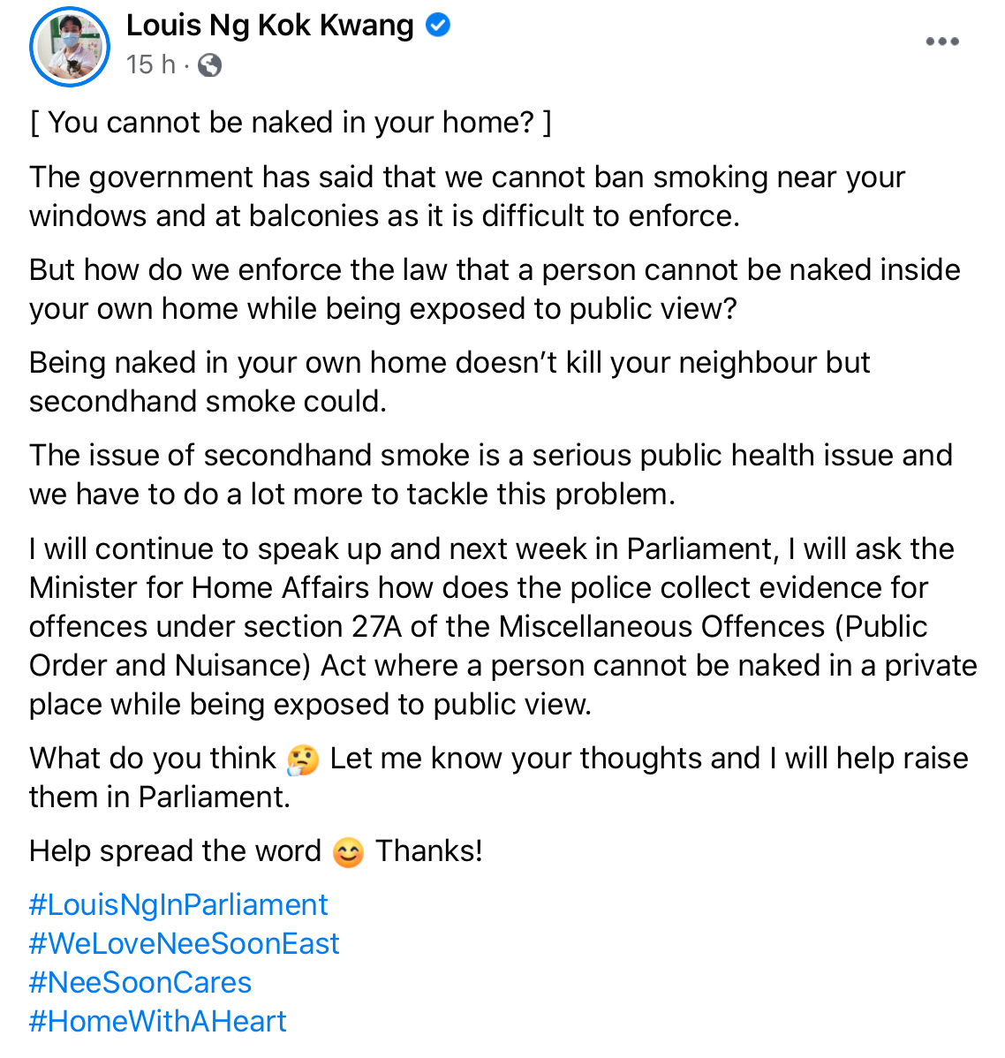Open the Louis Ng Kok Kwang profile name

point(269,26)
